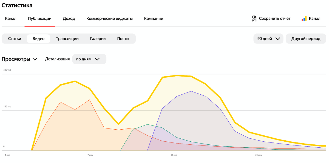
Task: Open the по дням detail dropdown
Action: click(x=89, y=59)
